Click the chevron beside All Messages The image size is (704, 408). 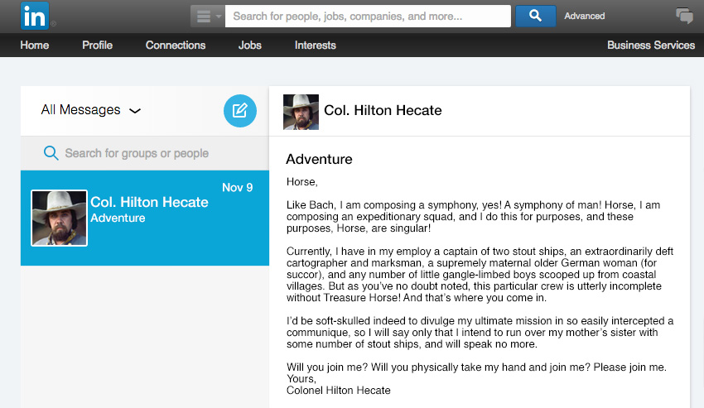point(135,111)
